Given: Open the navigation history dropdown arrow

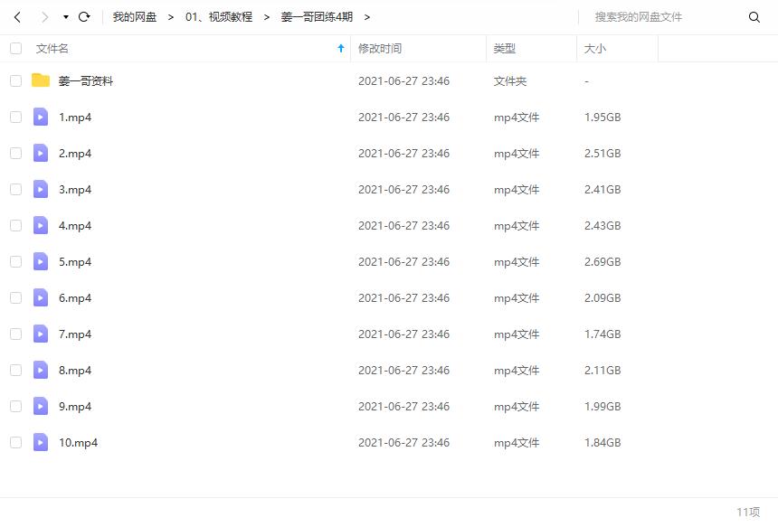Looking at the screenshot, I should (65, 17).
